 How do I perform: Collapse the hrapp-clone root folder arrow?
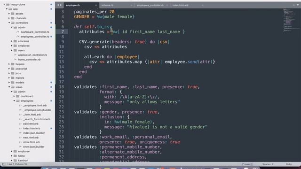4,4
